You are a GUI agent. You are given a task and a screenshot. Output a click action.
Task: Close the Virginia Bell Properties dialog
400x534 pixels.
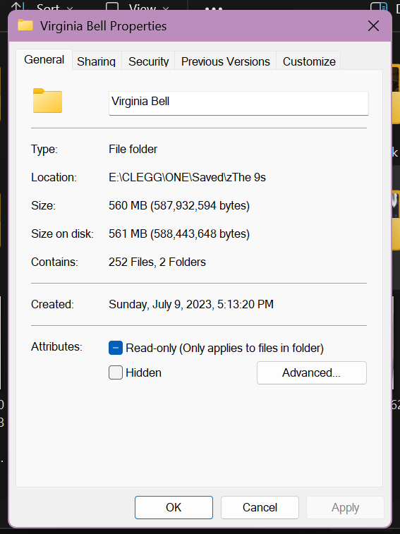click(373, 26)
